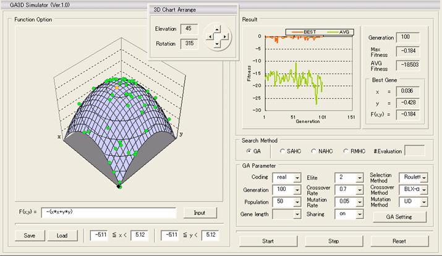The width and height of the screenshot is (442, 256).
Task: Open the Generation parameter dropdown
Action: [297, 190]
